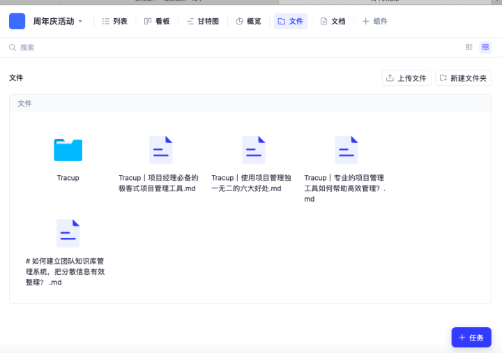502x353 pixels.
Task: Select filename # 如何建立团队知识库管理系统 .md
Action: point(66,271)
